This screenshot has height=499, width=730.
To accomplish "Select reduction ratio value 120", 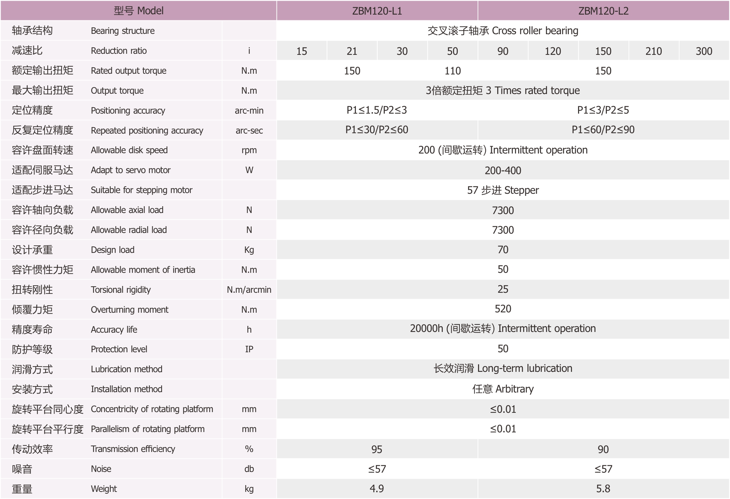I will point(553,51).
